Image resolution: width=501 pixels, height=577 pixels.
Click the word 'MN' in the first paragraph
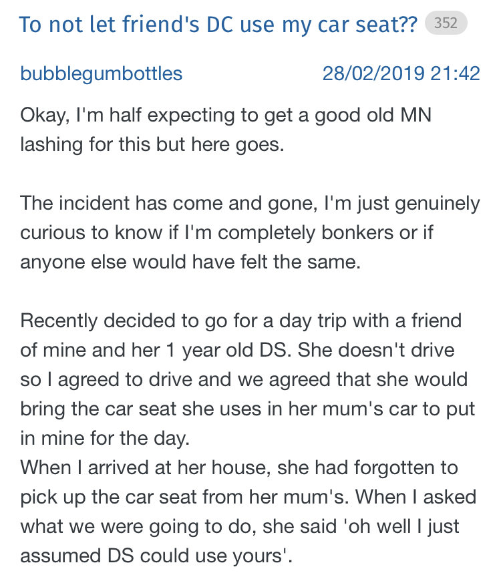(x=415, y=115)
